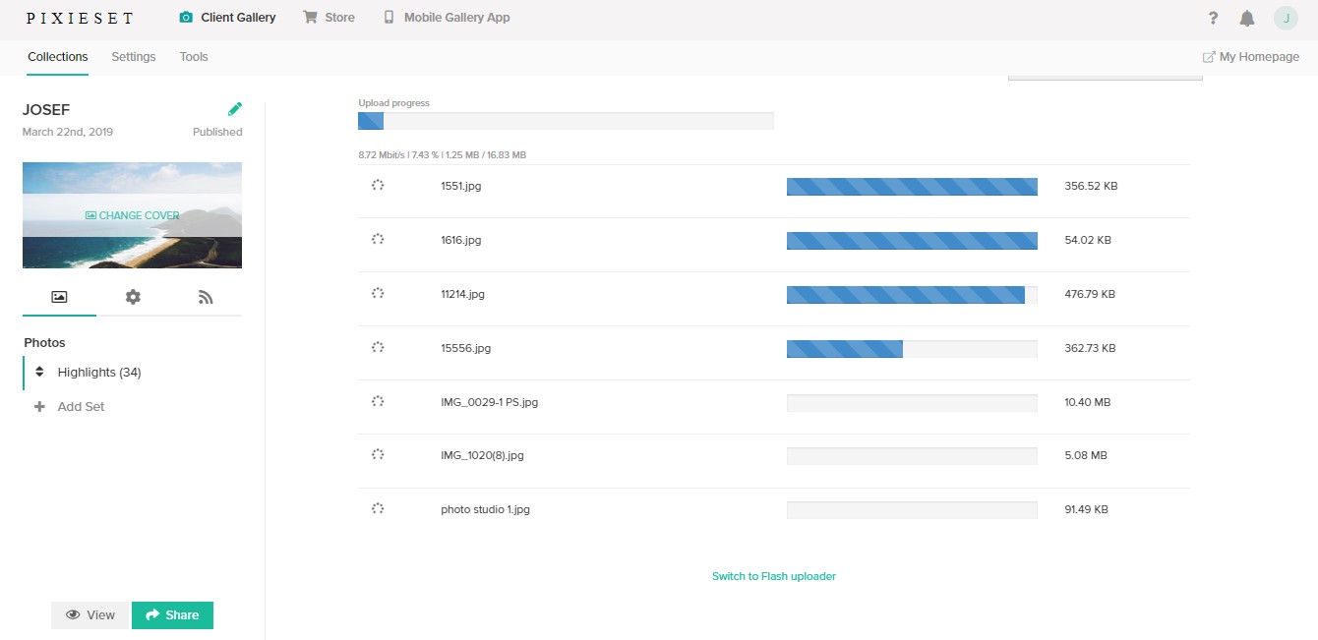Image resolution: width=1318 pixels, height=640 pixels.
Task: Open the Client Gallery section
Action: (227, 18)
